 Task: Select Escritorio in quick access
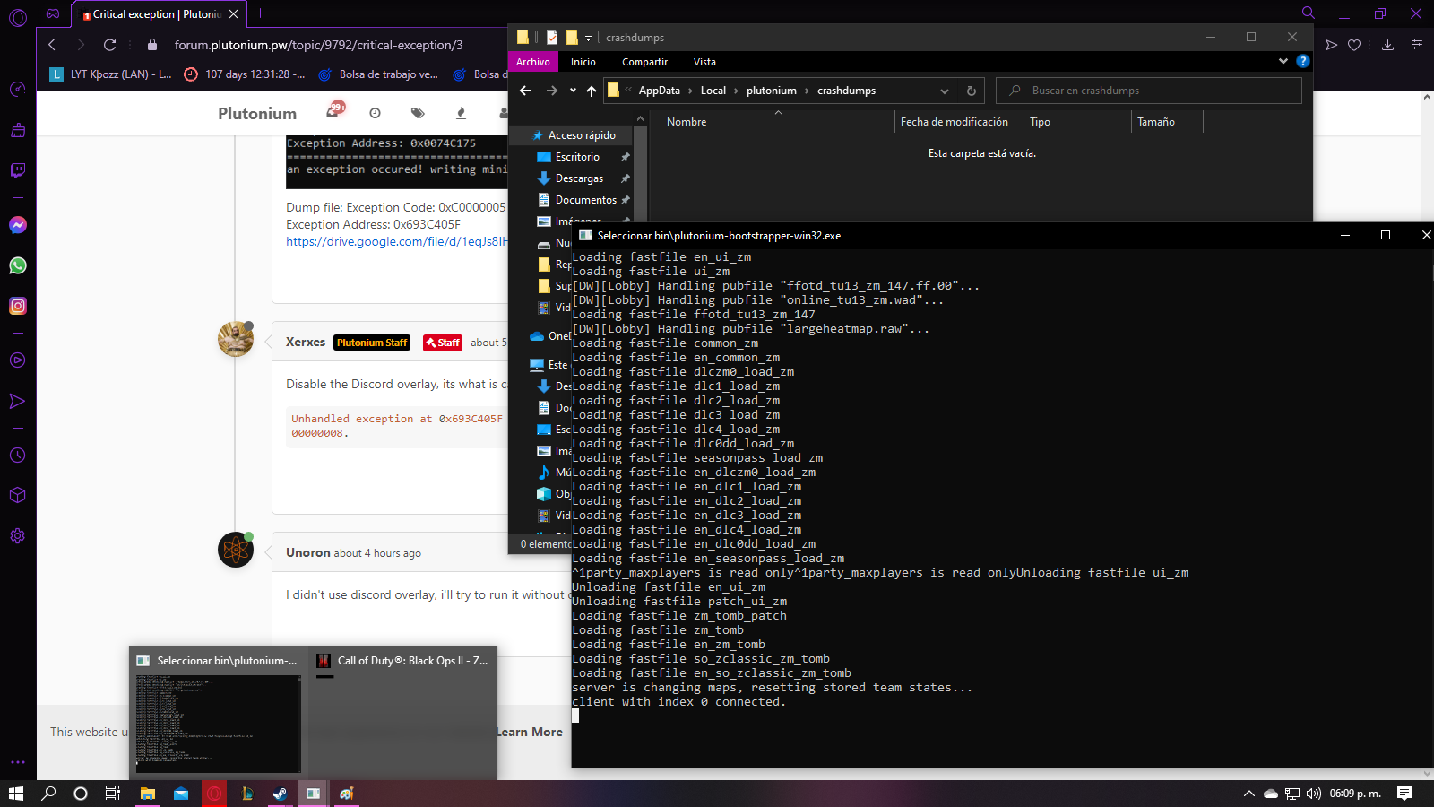point(577,157)
